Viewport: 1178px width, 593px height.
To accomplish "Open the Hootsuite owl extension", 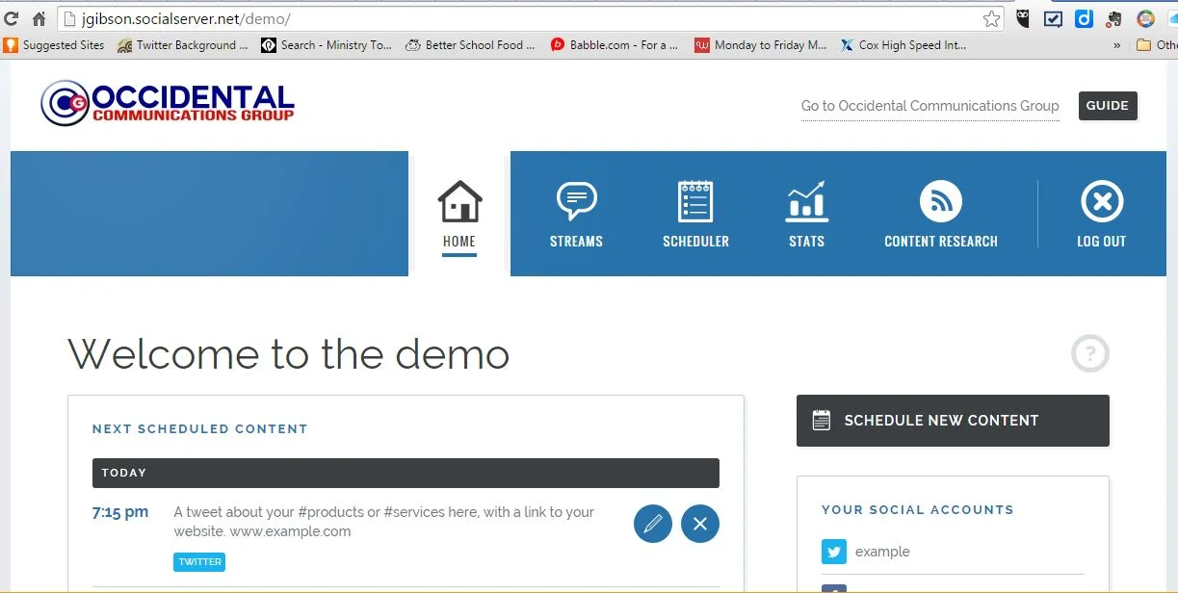I will point(1023,18).
